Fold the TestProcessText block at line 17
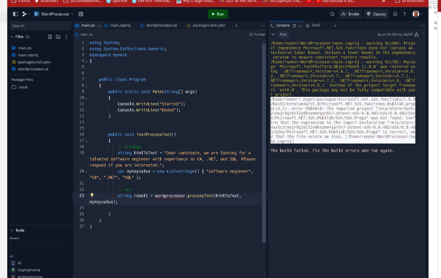This screenshot has height=278, width=441. pyautogui.click(x=86, y=141)
